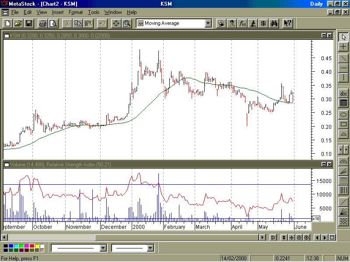Click the four-way arrows chart scroll button
The height and width of the screenshot is (262, 350).
(291, 238)
